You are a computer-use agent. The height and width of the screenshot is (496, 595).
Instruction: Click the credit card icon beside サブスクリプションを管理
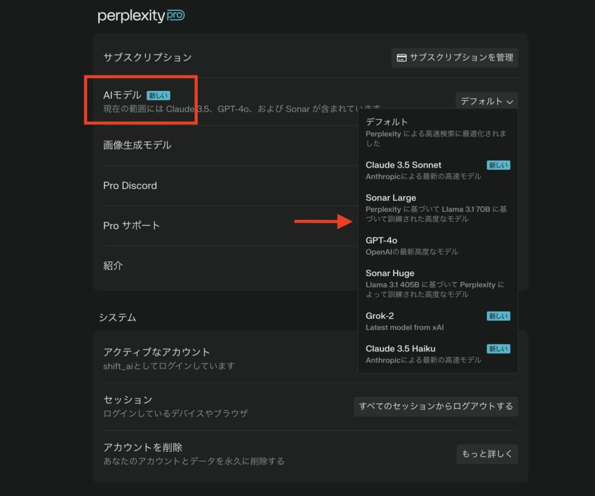[401, 58]
